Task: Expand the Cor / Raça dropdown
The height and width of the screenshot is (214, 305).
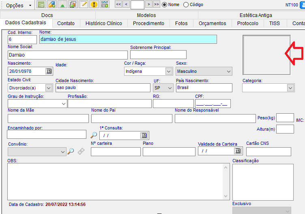Action: 169,71
